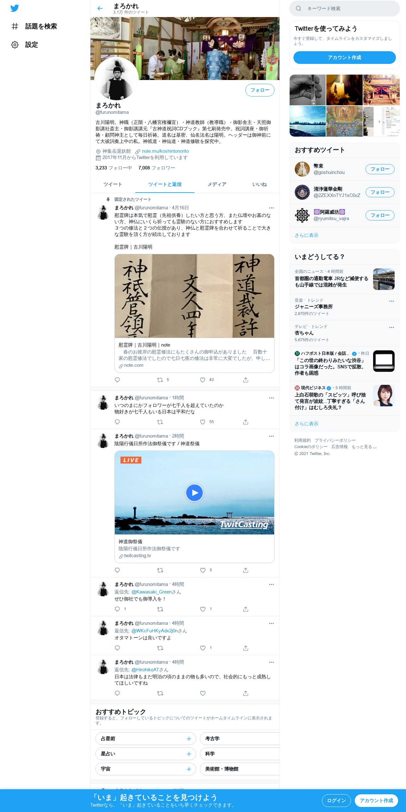Follow まろかれ with profile フォロー button
406x812 pixels.
coord(260,90)
